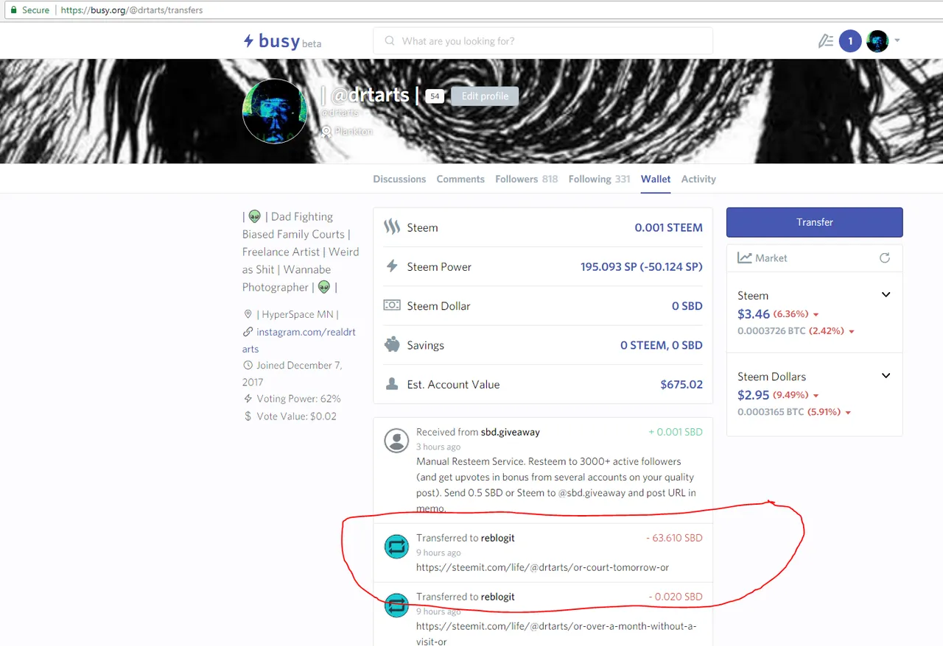Viewport: 943px width, 646px height.
Task: Click the Market chart icon
Action: click(x=745, y=258)
